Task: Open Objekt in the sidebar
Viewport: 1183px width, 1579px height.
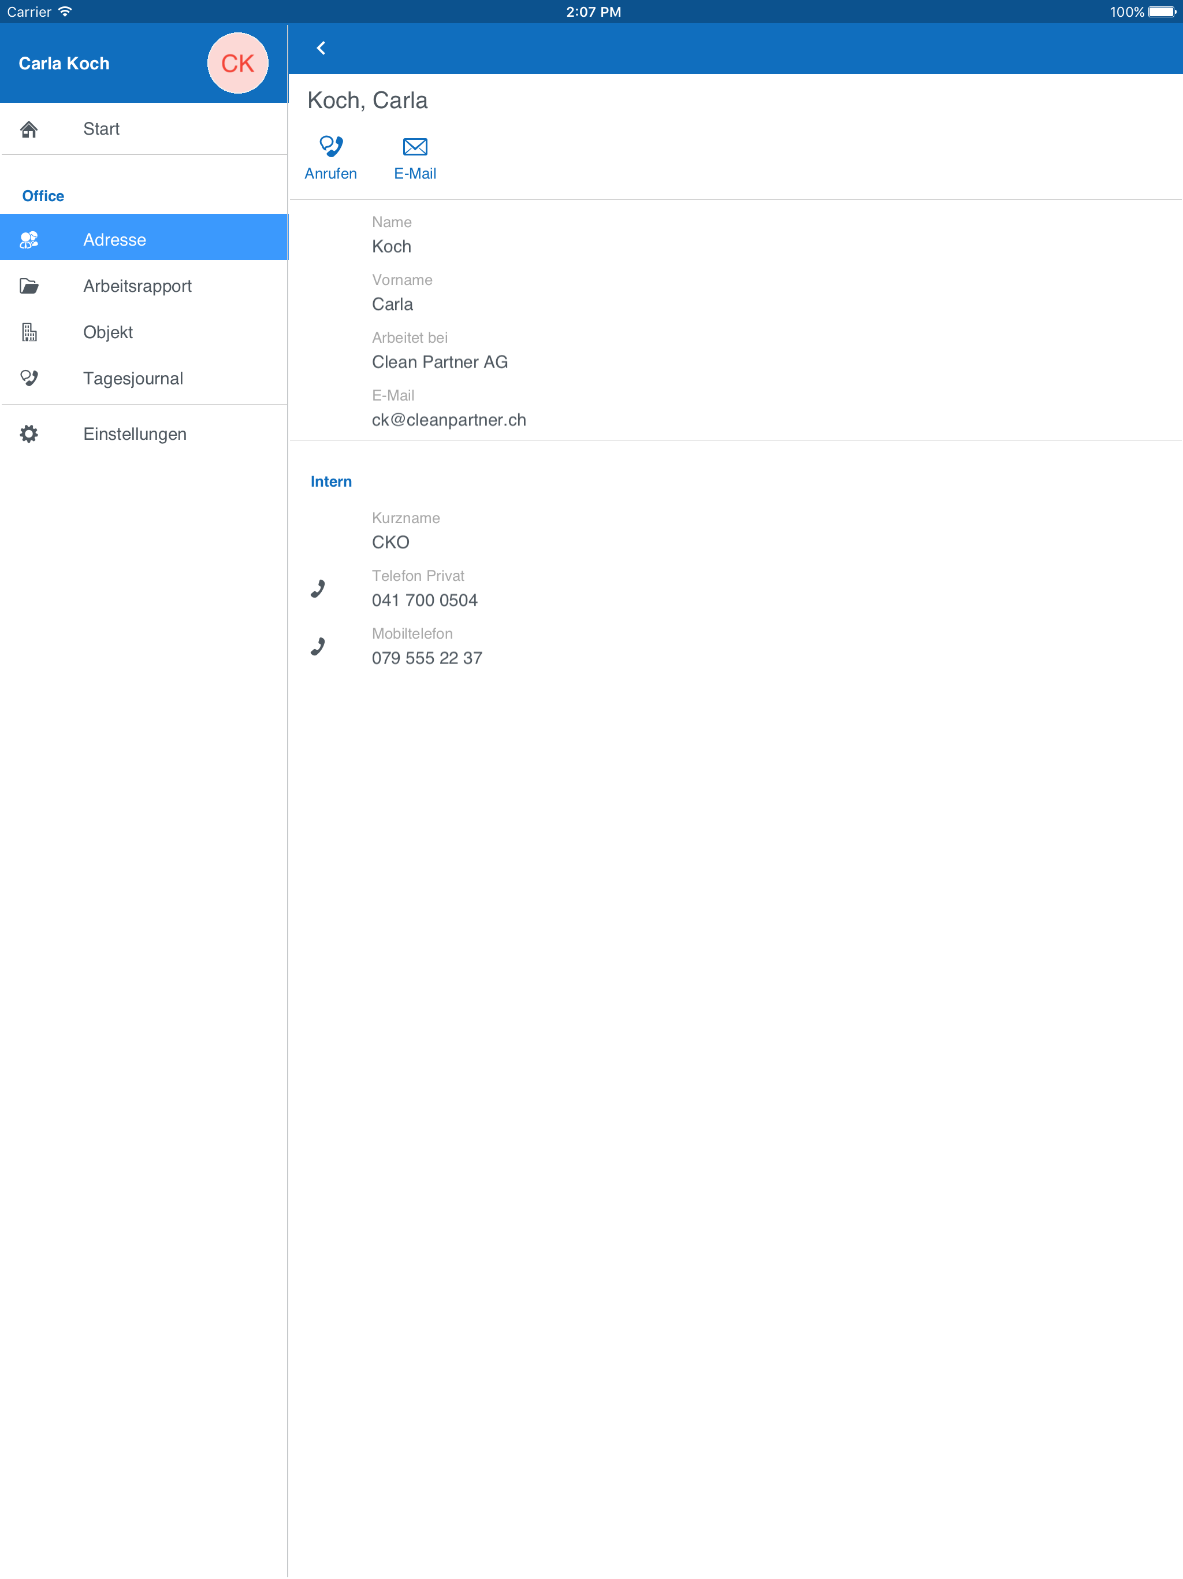Action: [x=144, y=333]
